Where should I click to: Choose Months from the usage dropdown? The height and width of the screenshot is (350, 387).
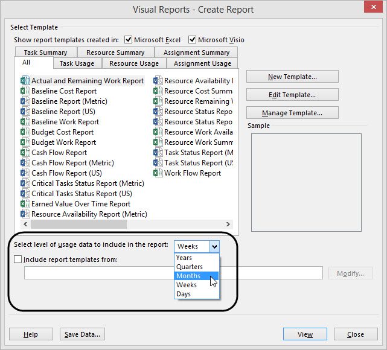(x=197, y=276)
